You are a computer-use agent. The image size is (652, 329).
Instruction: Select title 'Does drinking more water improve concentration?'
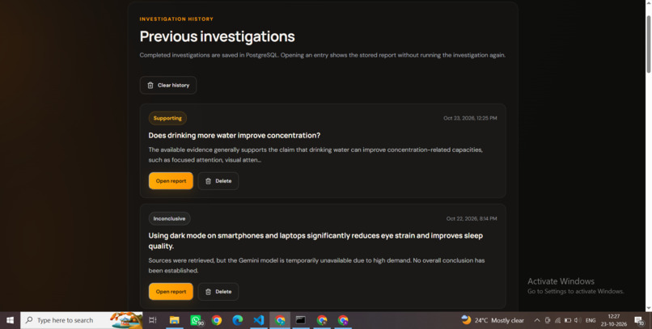pyautogui.click(x=234, y=136)
